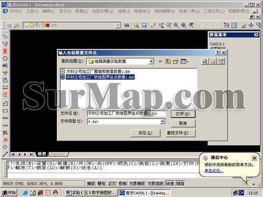The height and width of the screenshot is (197, 263).
Task: Click the search the web globe icon
Action: point(205,61)
